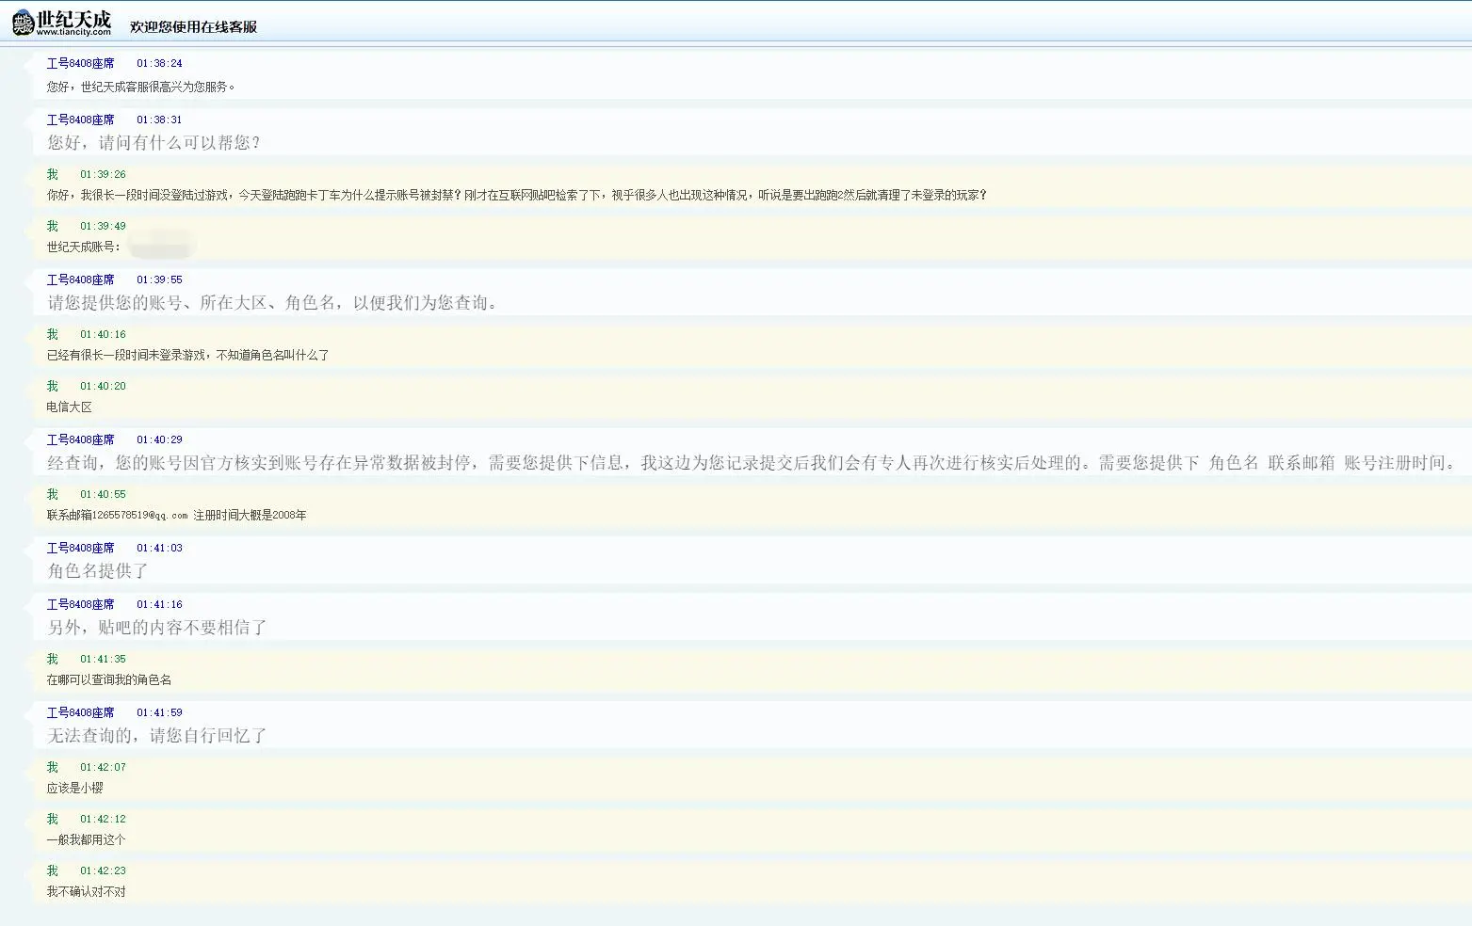This screenshot has height=926, width=1472.
Task: Click the 世纪天成 tiancity logo
Action: 62,23
